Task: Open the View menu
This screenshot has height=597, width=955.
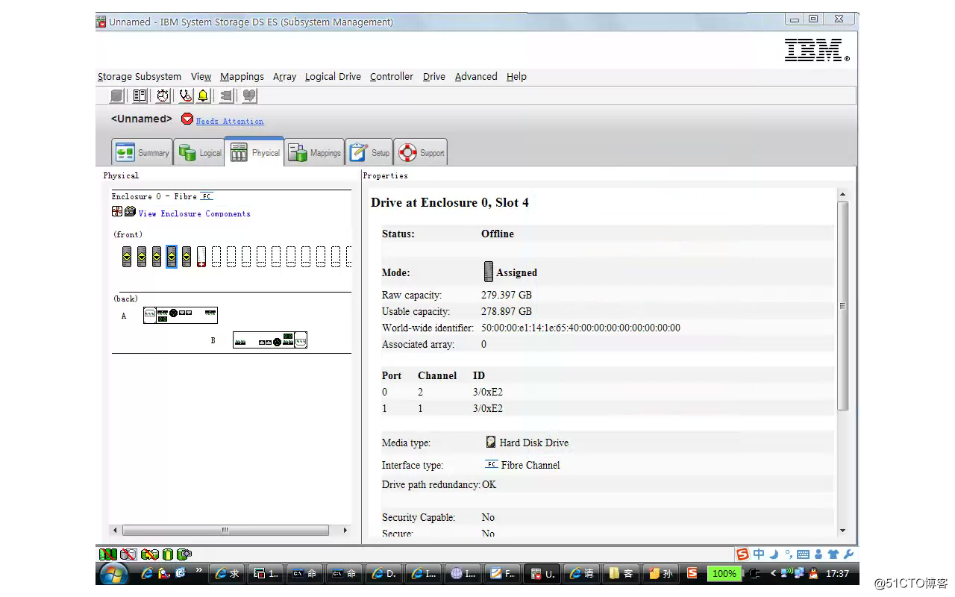Action: pos(201,76)
